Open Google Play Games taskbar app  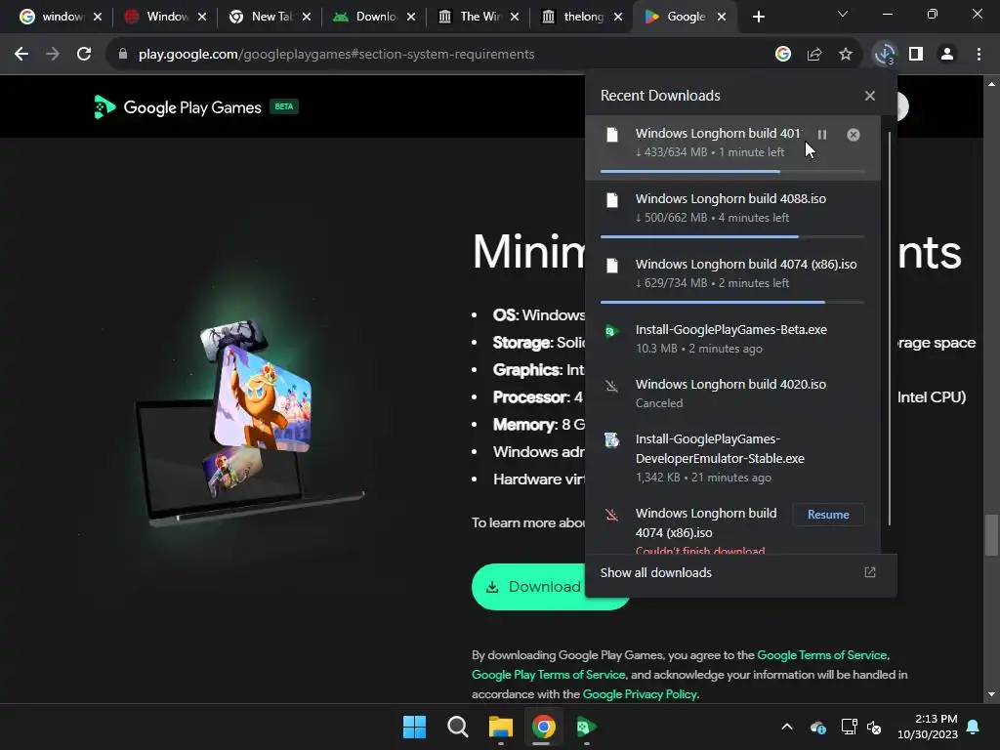coord(586,727)
